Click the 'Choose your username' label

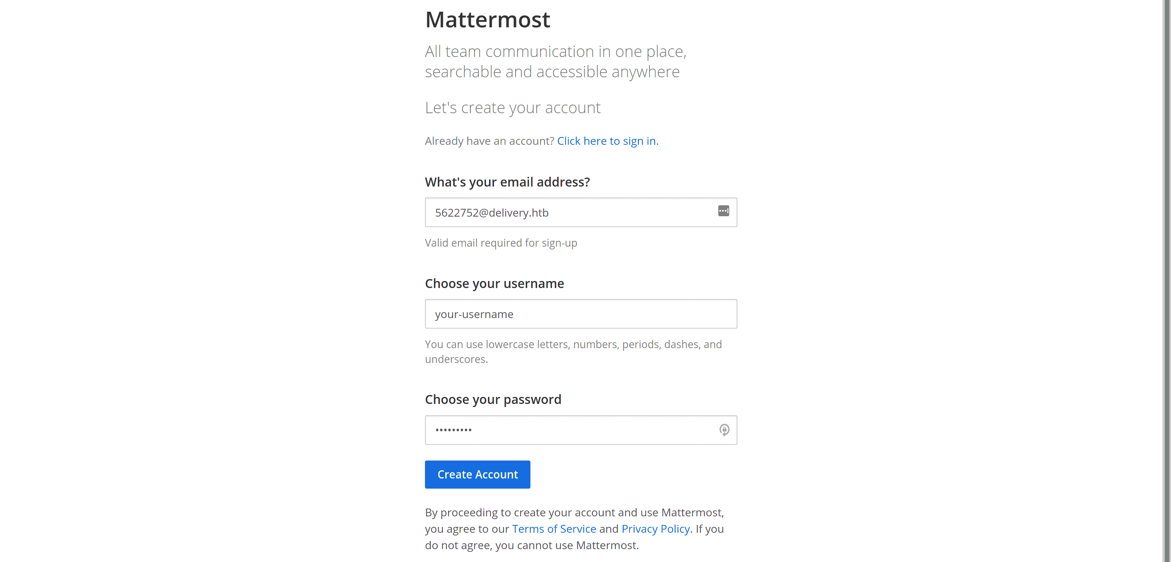494,283
